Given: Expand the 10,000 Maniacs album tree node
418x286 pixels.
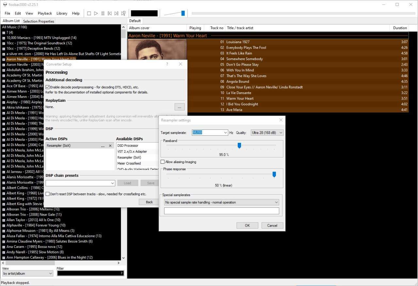Looking at the screenshot, I should tap(4, 38).
